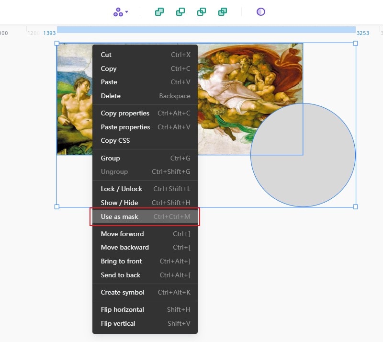Viewport: 383px width, 342px height.
Task: Select Paste in the context menu
Action: (x=145, y=82)
